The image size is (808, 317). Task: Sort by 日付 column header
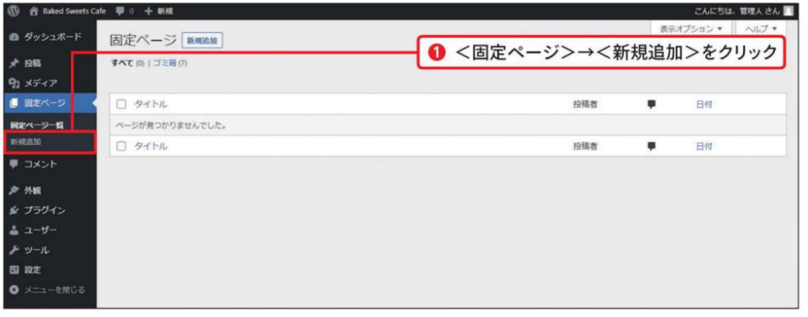click(x=704, y=104)
